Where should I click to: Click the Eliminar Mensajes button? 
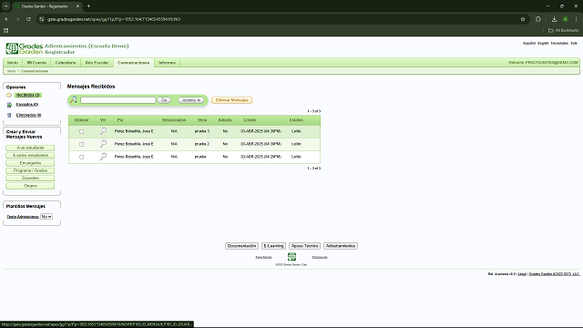click(231, 100)
